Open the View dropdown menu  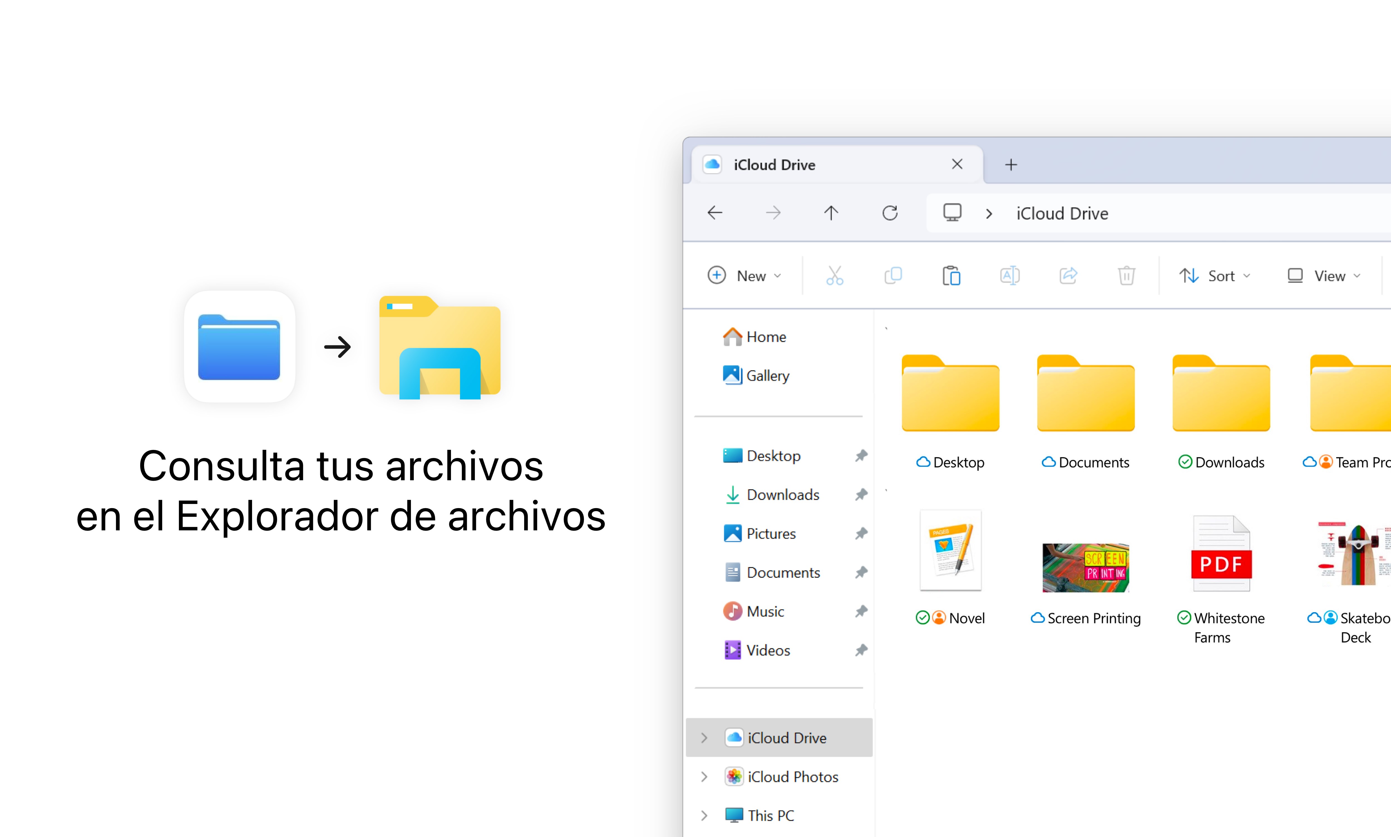tap(1324, 276)
